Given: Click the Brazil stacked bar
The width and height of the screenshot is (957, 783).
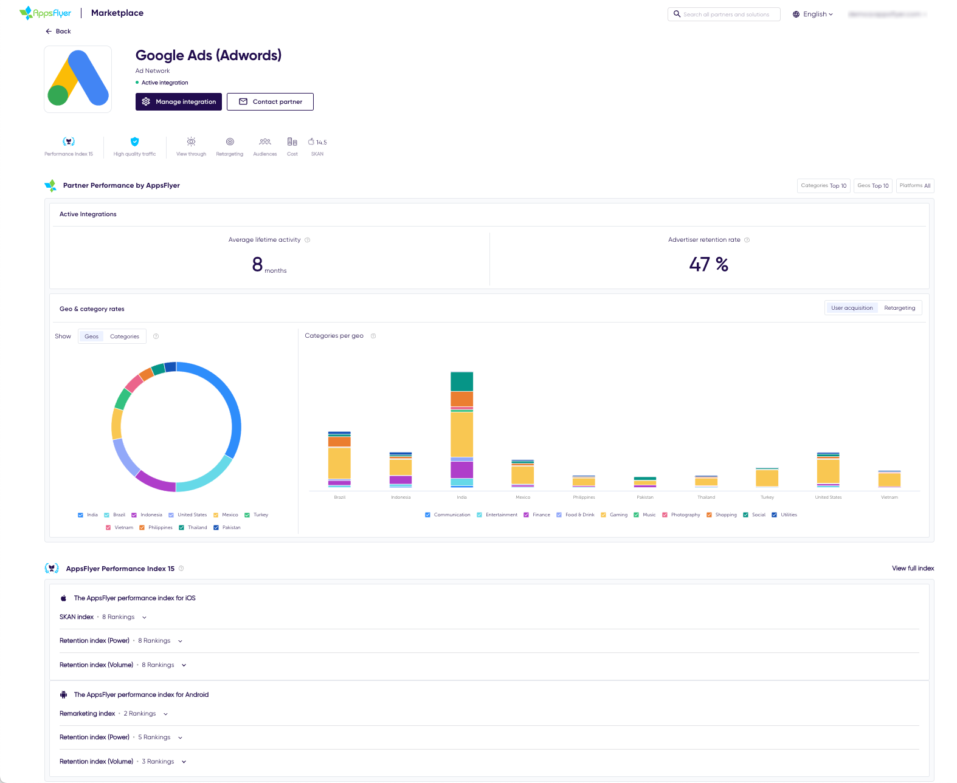Looking at the screenshot, I should tap(339, 459).
